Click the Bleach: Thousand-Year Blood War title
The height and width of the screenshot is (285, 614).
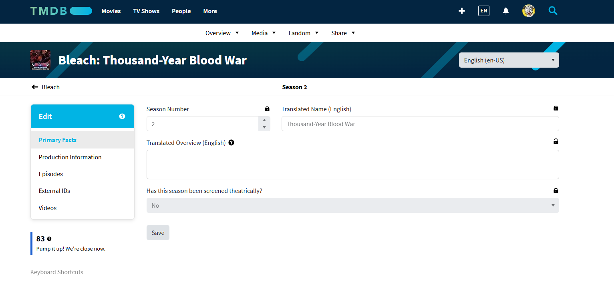tap(153, 60)
